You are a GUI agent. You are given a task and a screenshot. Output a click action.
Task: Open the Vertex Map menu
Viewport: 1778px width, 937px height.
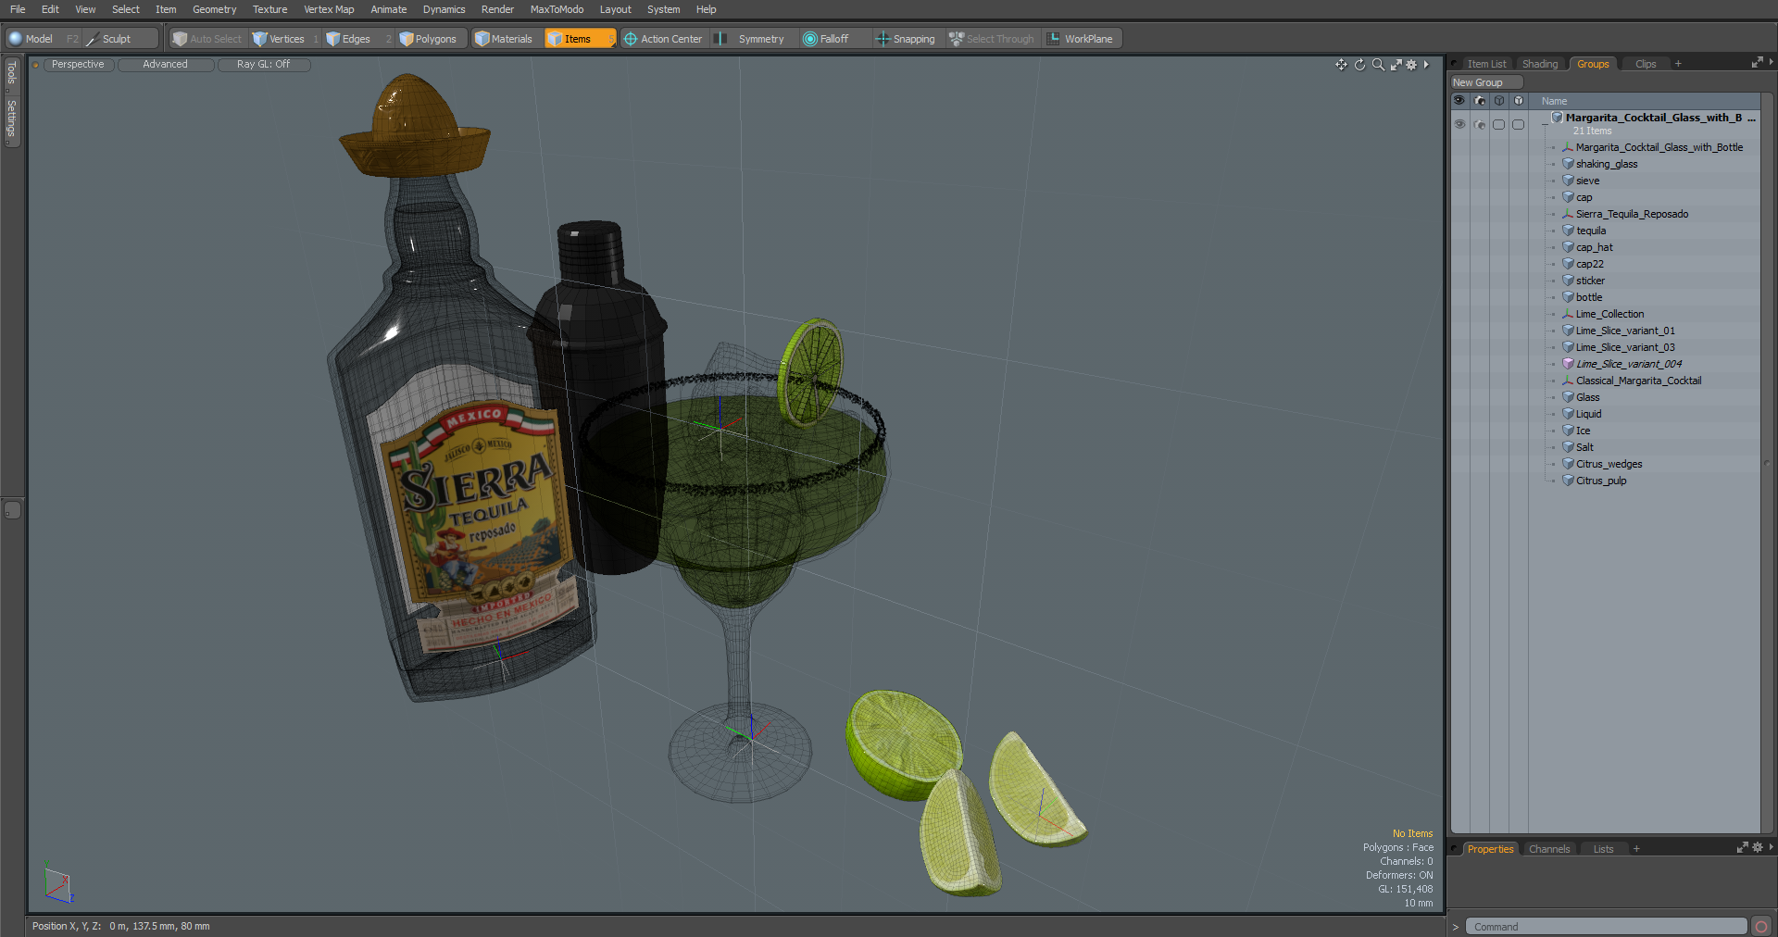[x=329, y=9]
